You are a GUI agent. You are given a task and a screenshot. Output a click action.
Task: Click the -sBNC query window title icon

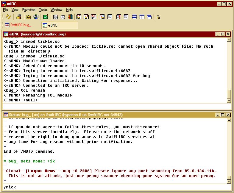pyautogui.click(x=6, y=34)
